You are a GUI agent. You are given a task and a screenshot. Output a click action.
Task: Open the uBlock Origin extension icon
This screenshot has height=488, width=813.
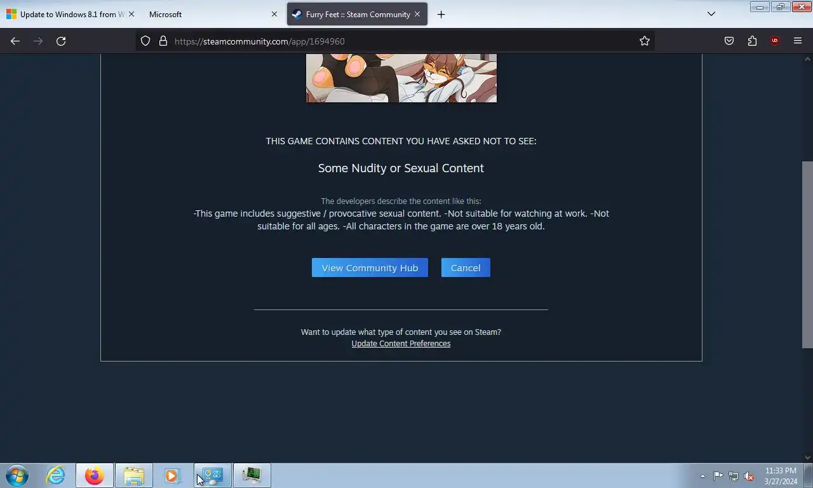click(774, 41)
